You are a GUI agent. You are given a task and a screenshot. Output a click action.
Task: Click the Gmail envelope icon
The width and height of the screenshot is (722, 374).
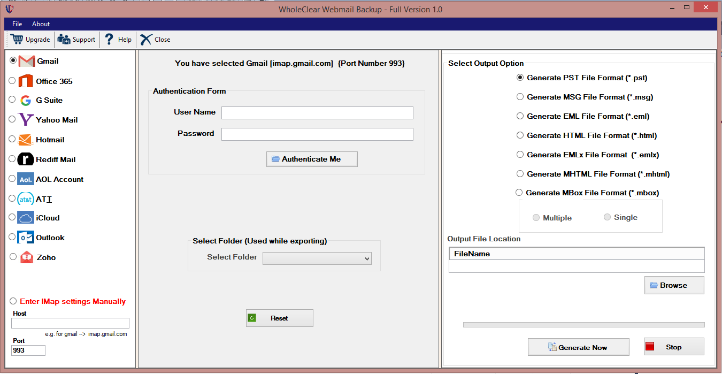pyautogui.click(x=27, y=61)
